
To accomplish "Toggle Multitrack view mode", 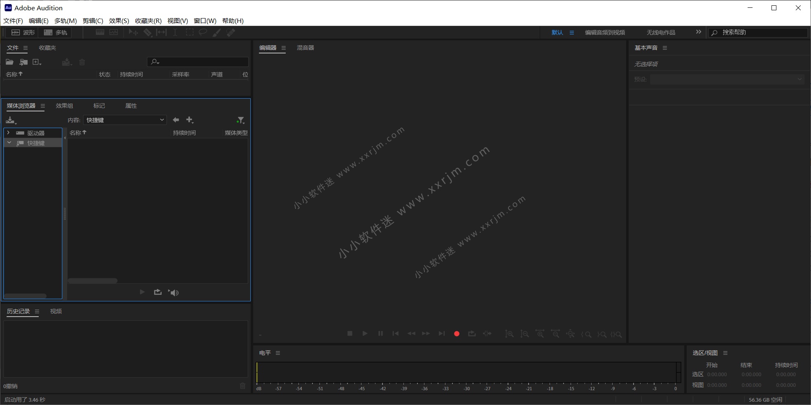I will click(56, 32).
